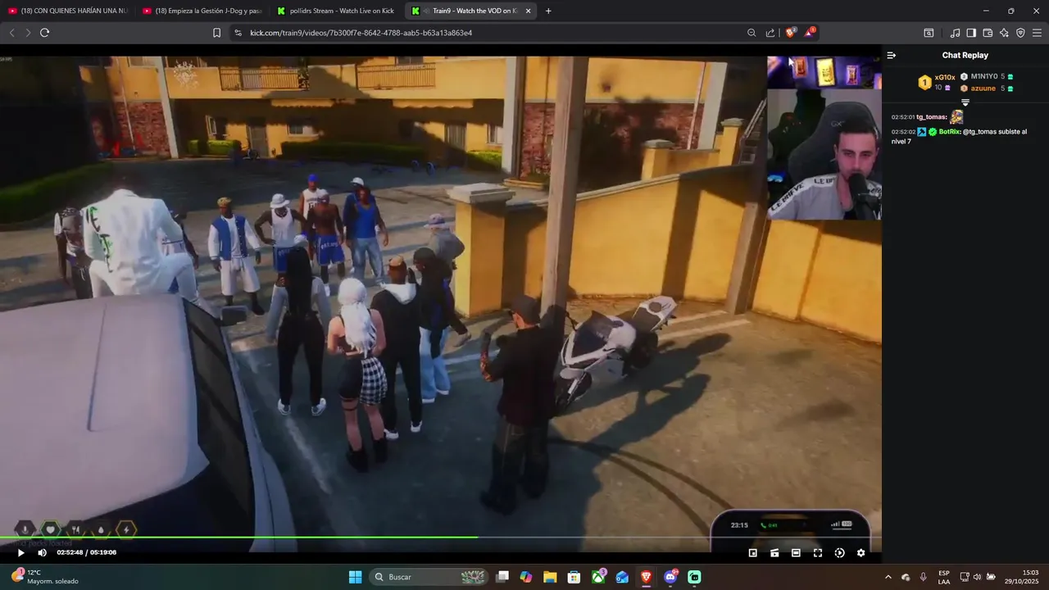
Task: Share this page link
Action: click(x=770, y=33)
